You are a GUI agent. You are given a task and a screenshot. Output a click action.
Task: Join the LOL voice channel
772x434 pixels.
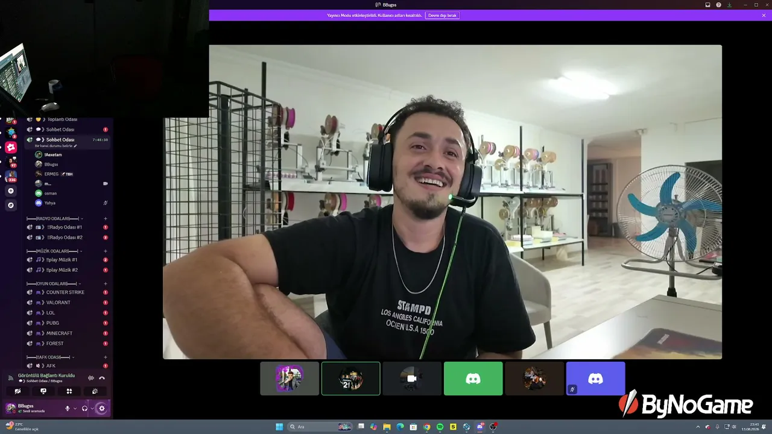[68, 313]
